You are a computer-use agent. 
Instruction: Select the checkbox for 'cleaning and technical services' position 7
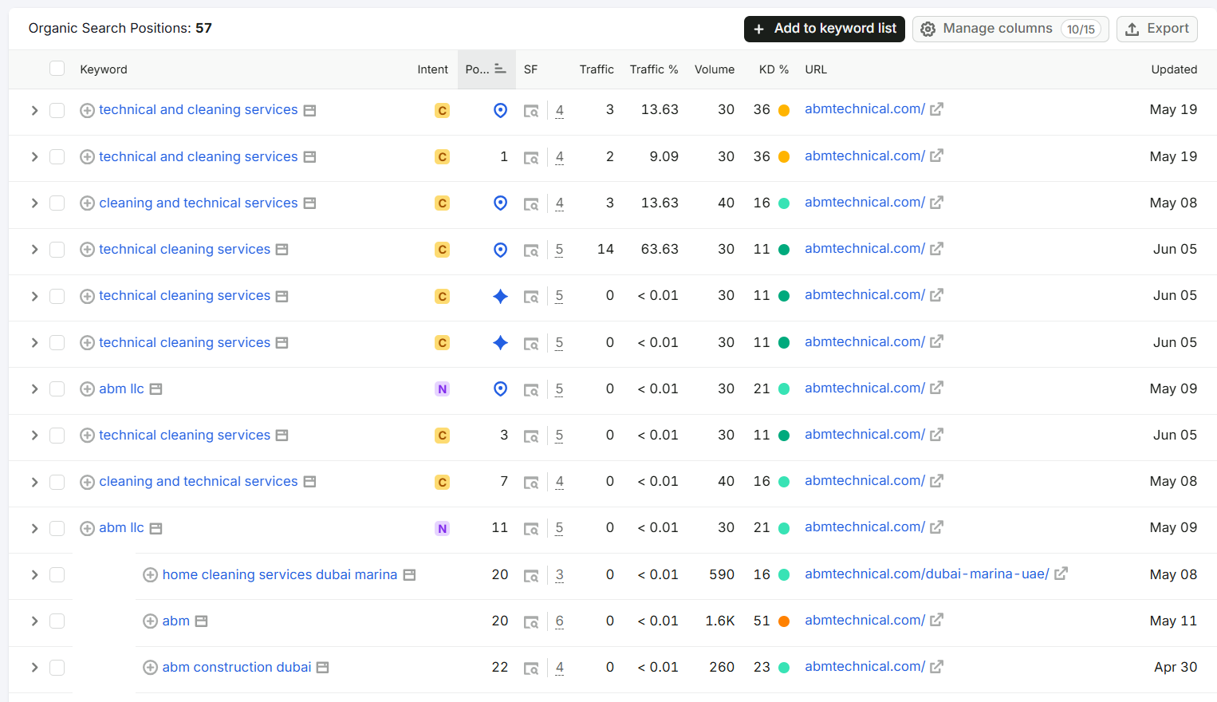(57, 482)
